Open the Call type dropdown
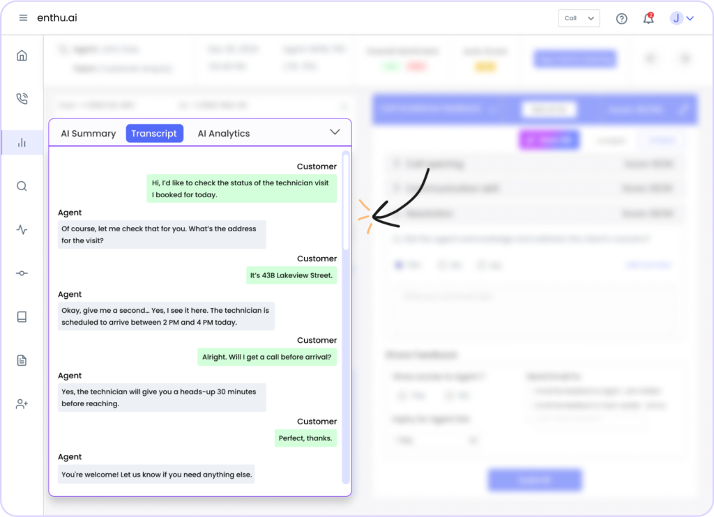The height and width of the screenshot is (517, 714). pyautogui.click(x=579, y=18)
